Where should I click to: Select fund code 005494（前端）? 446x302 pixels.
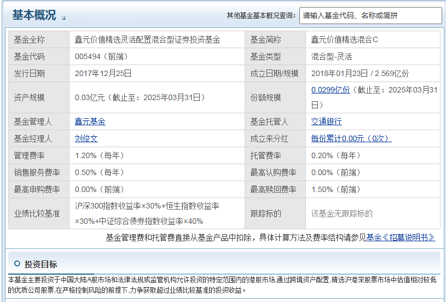tap(102, 56)
